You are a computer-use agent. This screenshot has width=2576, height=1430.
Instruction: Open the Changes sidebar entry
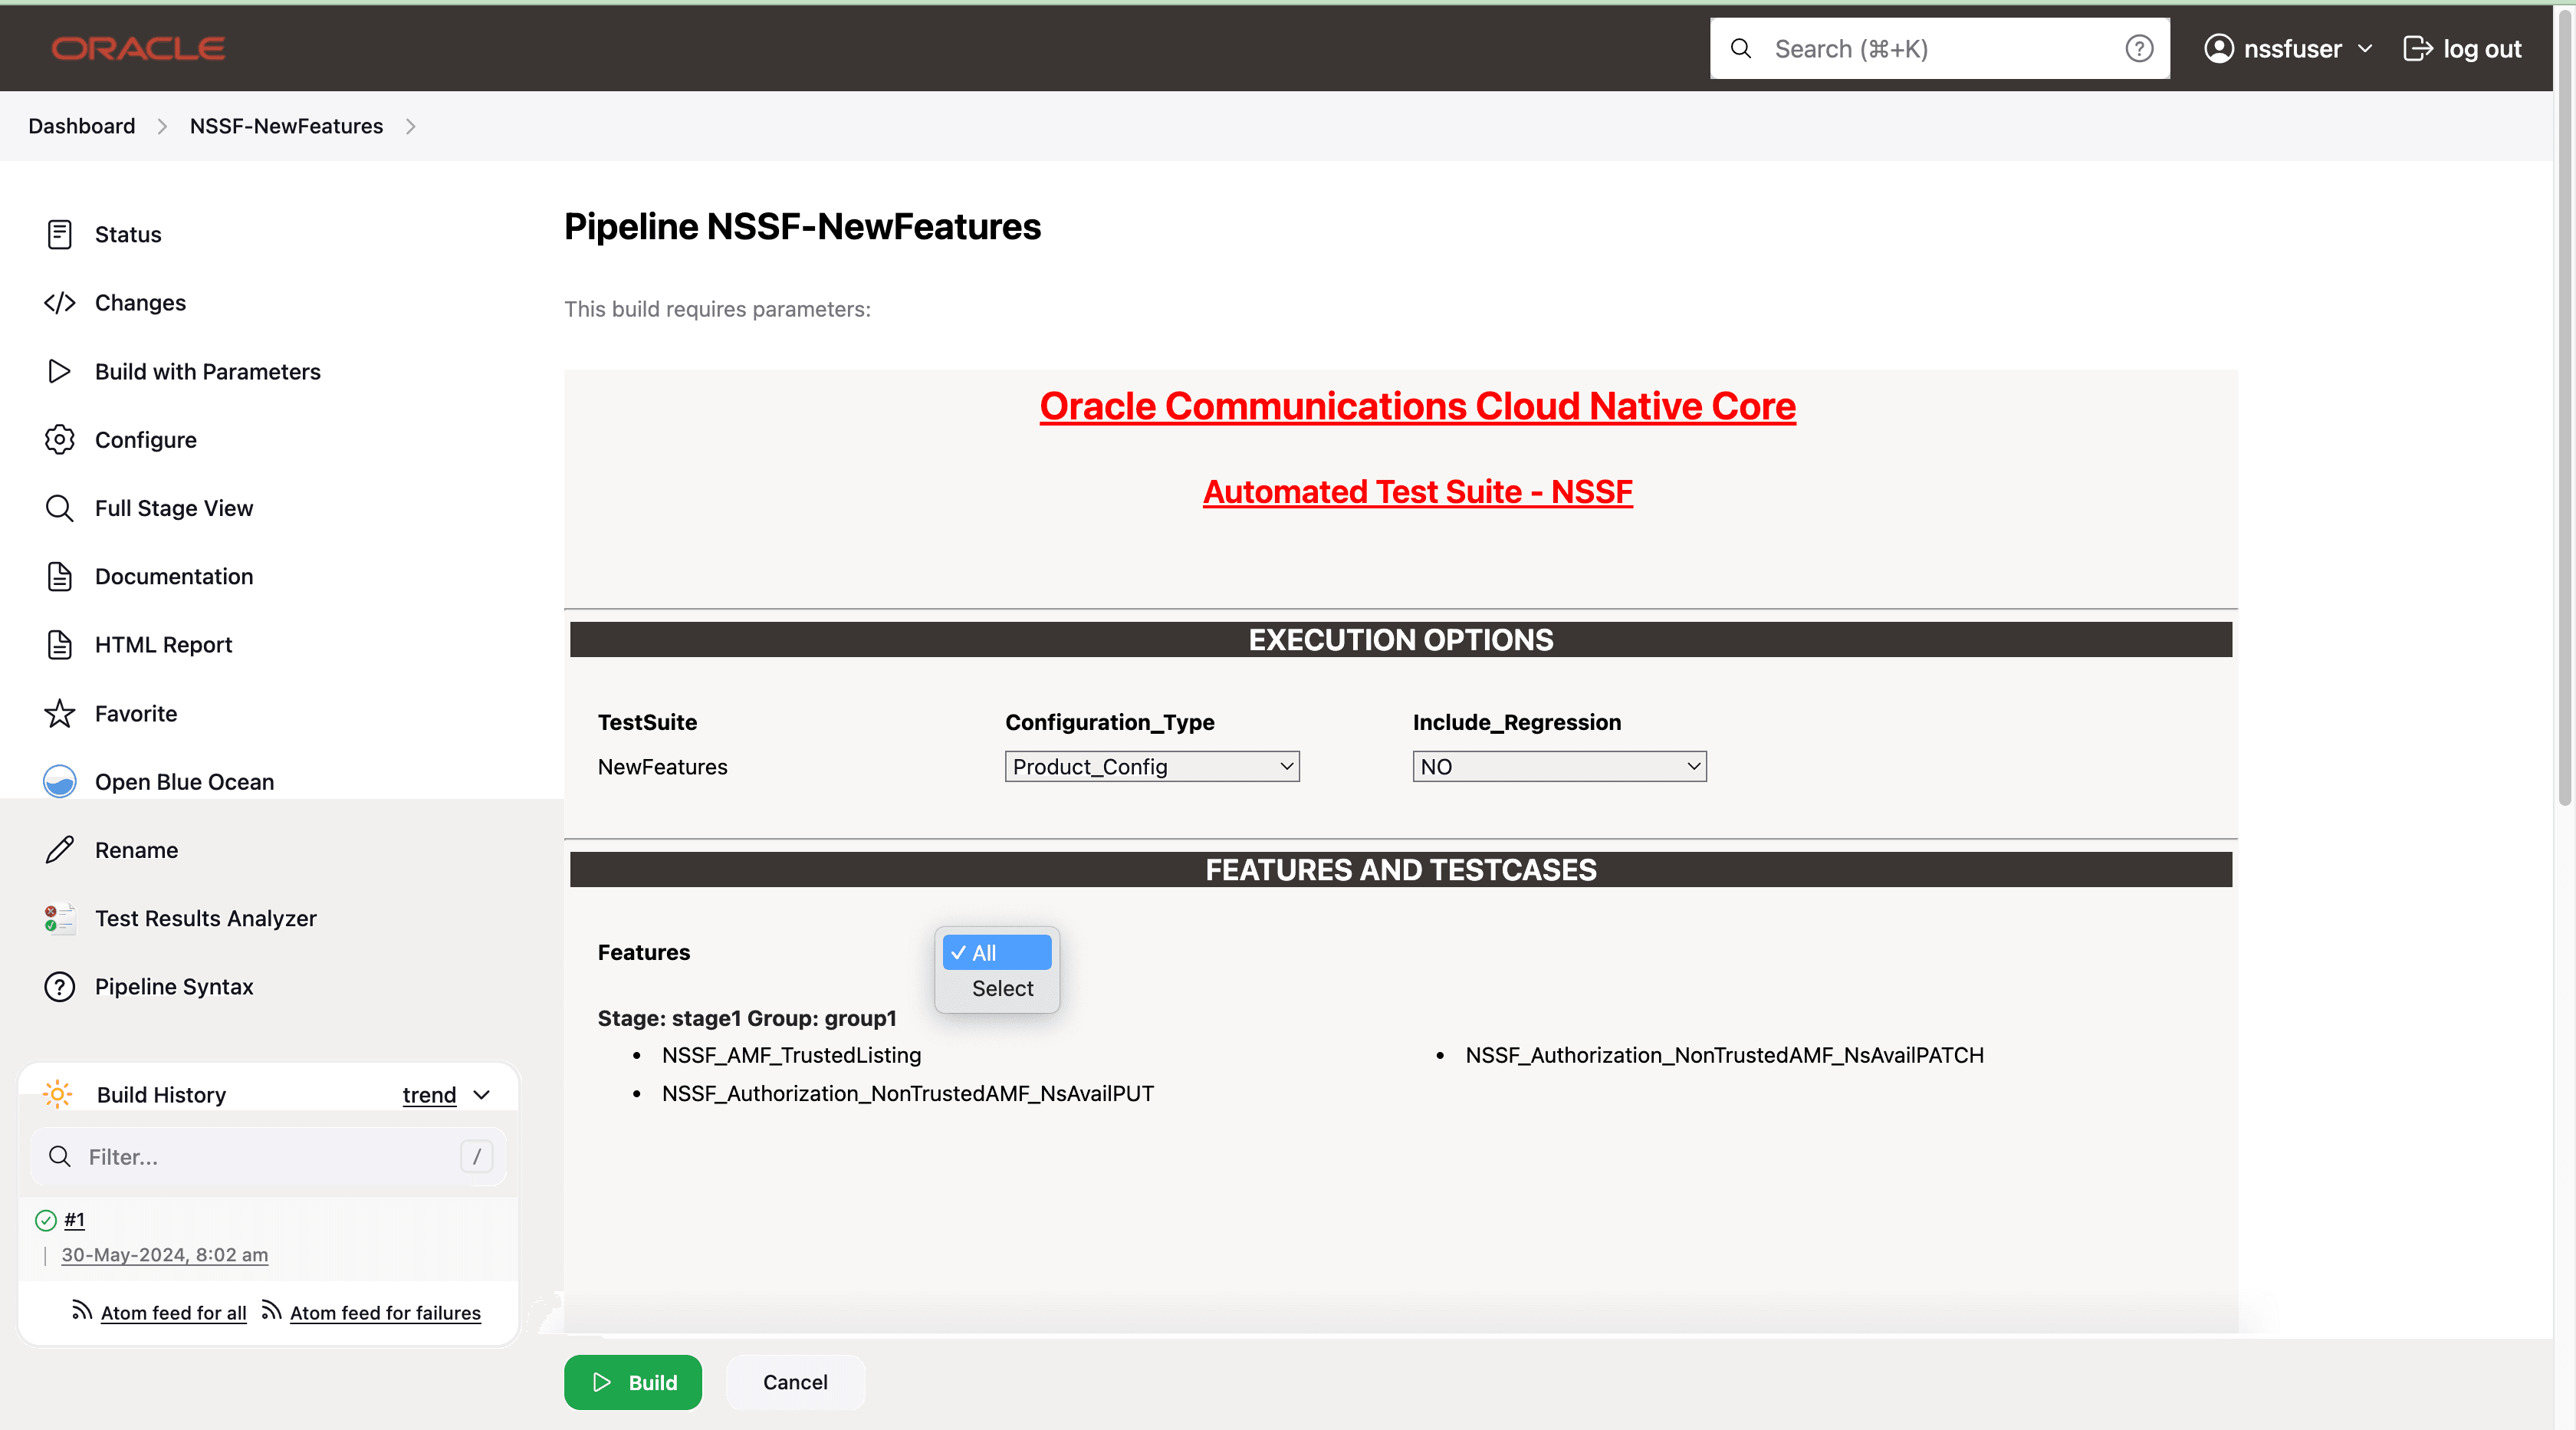coord(140,302)
